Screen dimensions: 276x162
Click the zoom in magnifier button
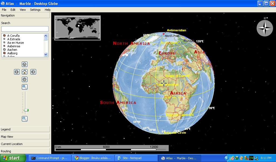25,87
